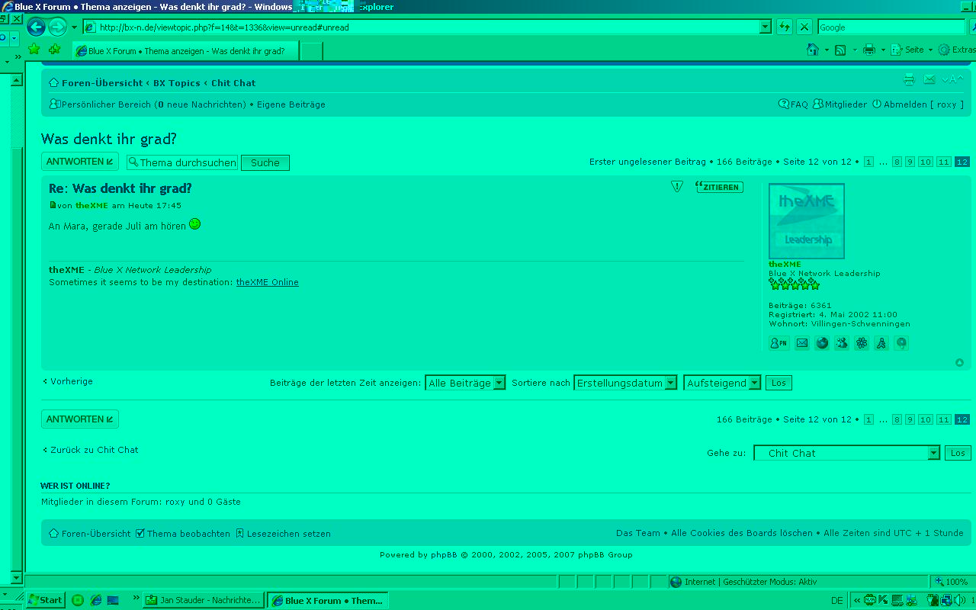Click the print view icon in the forum header

pyautogui.click(x=908, y=79)
